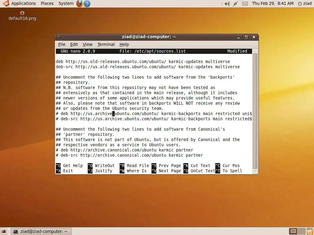Click the ziad@ziad-computer window title bar
Image resolution: width=314 pixels, height=235 pixels.
click(x=149, y=37)
